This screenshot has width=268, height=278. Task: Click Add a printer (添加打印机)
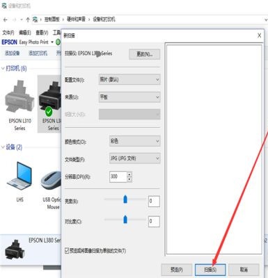click(x=38, y=54)
